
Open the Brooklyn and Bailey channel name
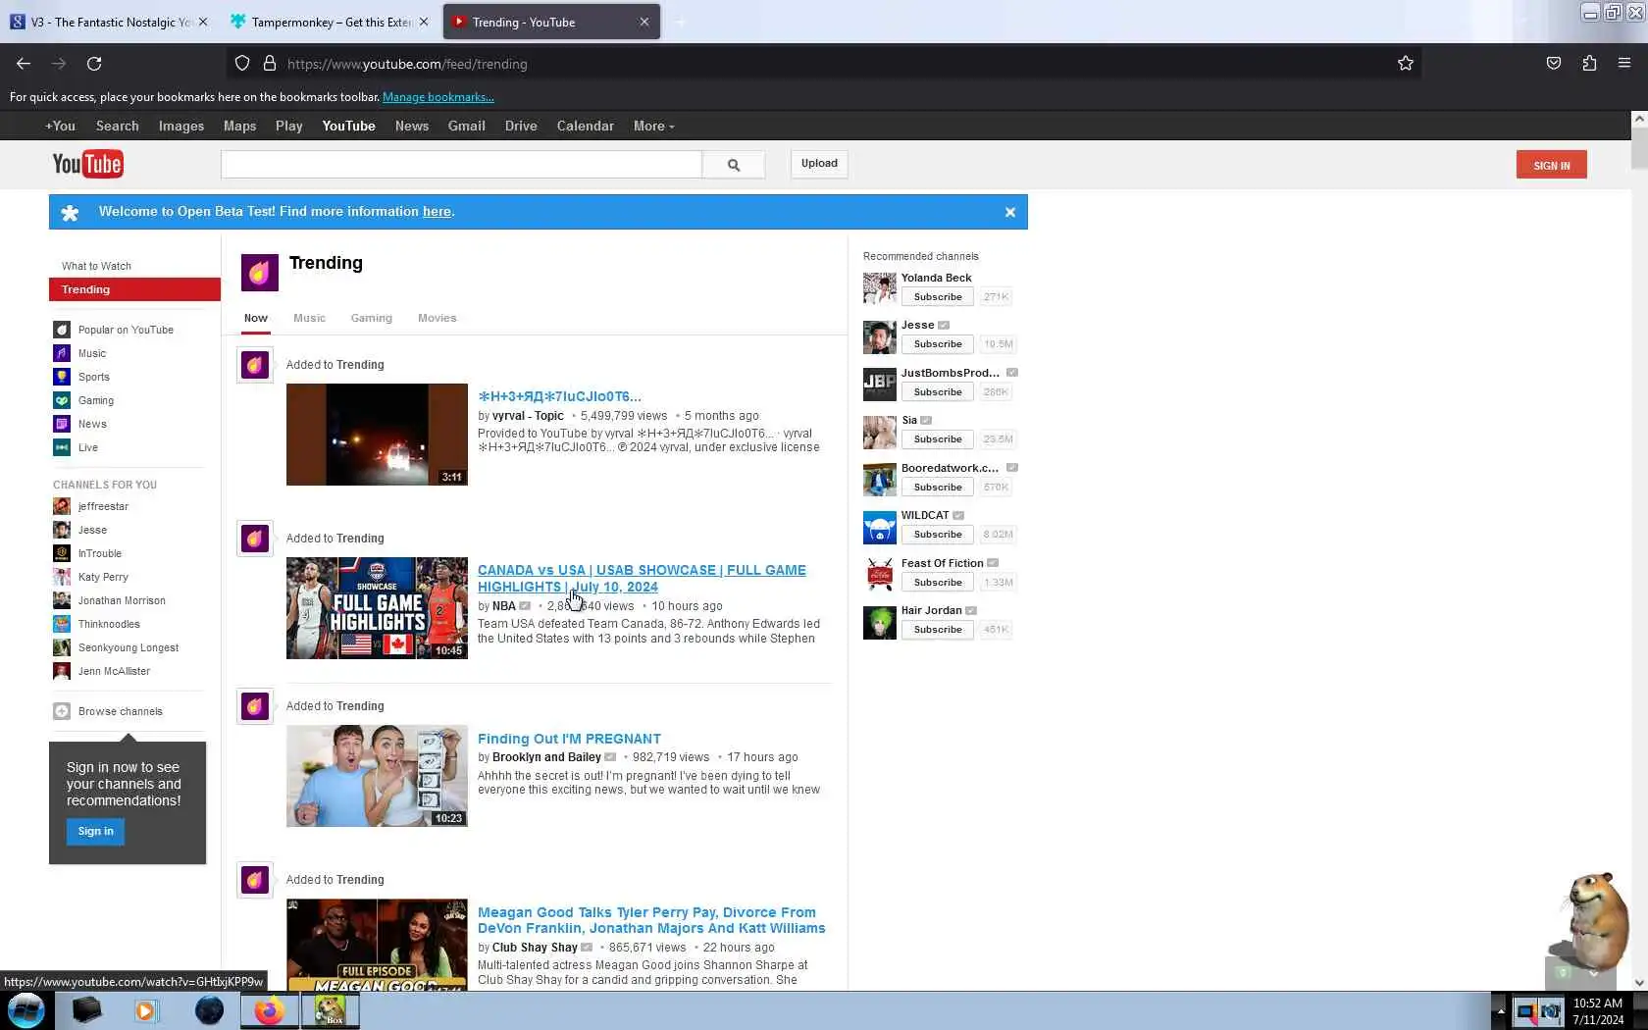point(546,757)
